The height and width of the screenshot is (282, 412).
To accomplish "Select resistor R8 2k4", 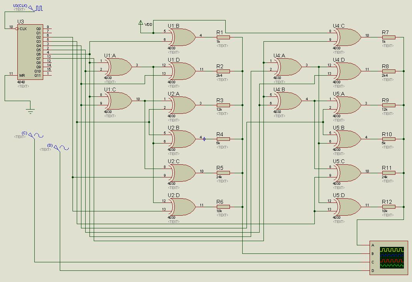I will (388, 71).
